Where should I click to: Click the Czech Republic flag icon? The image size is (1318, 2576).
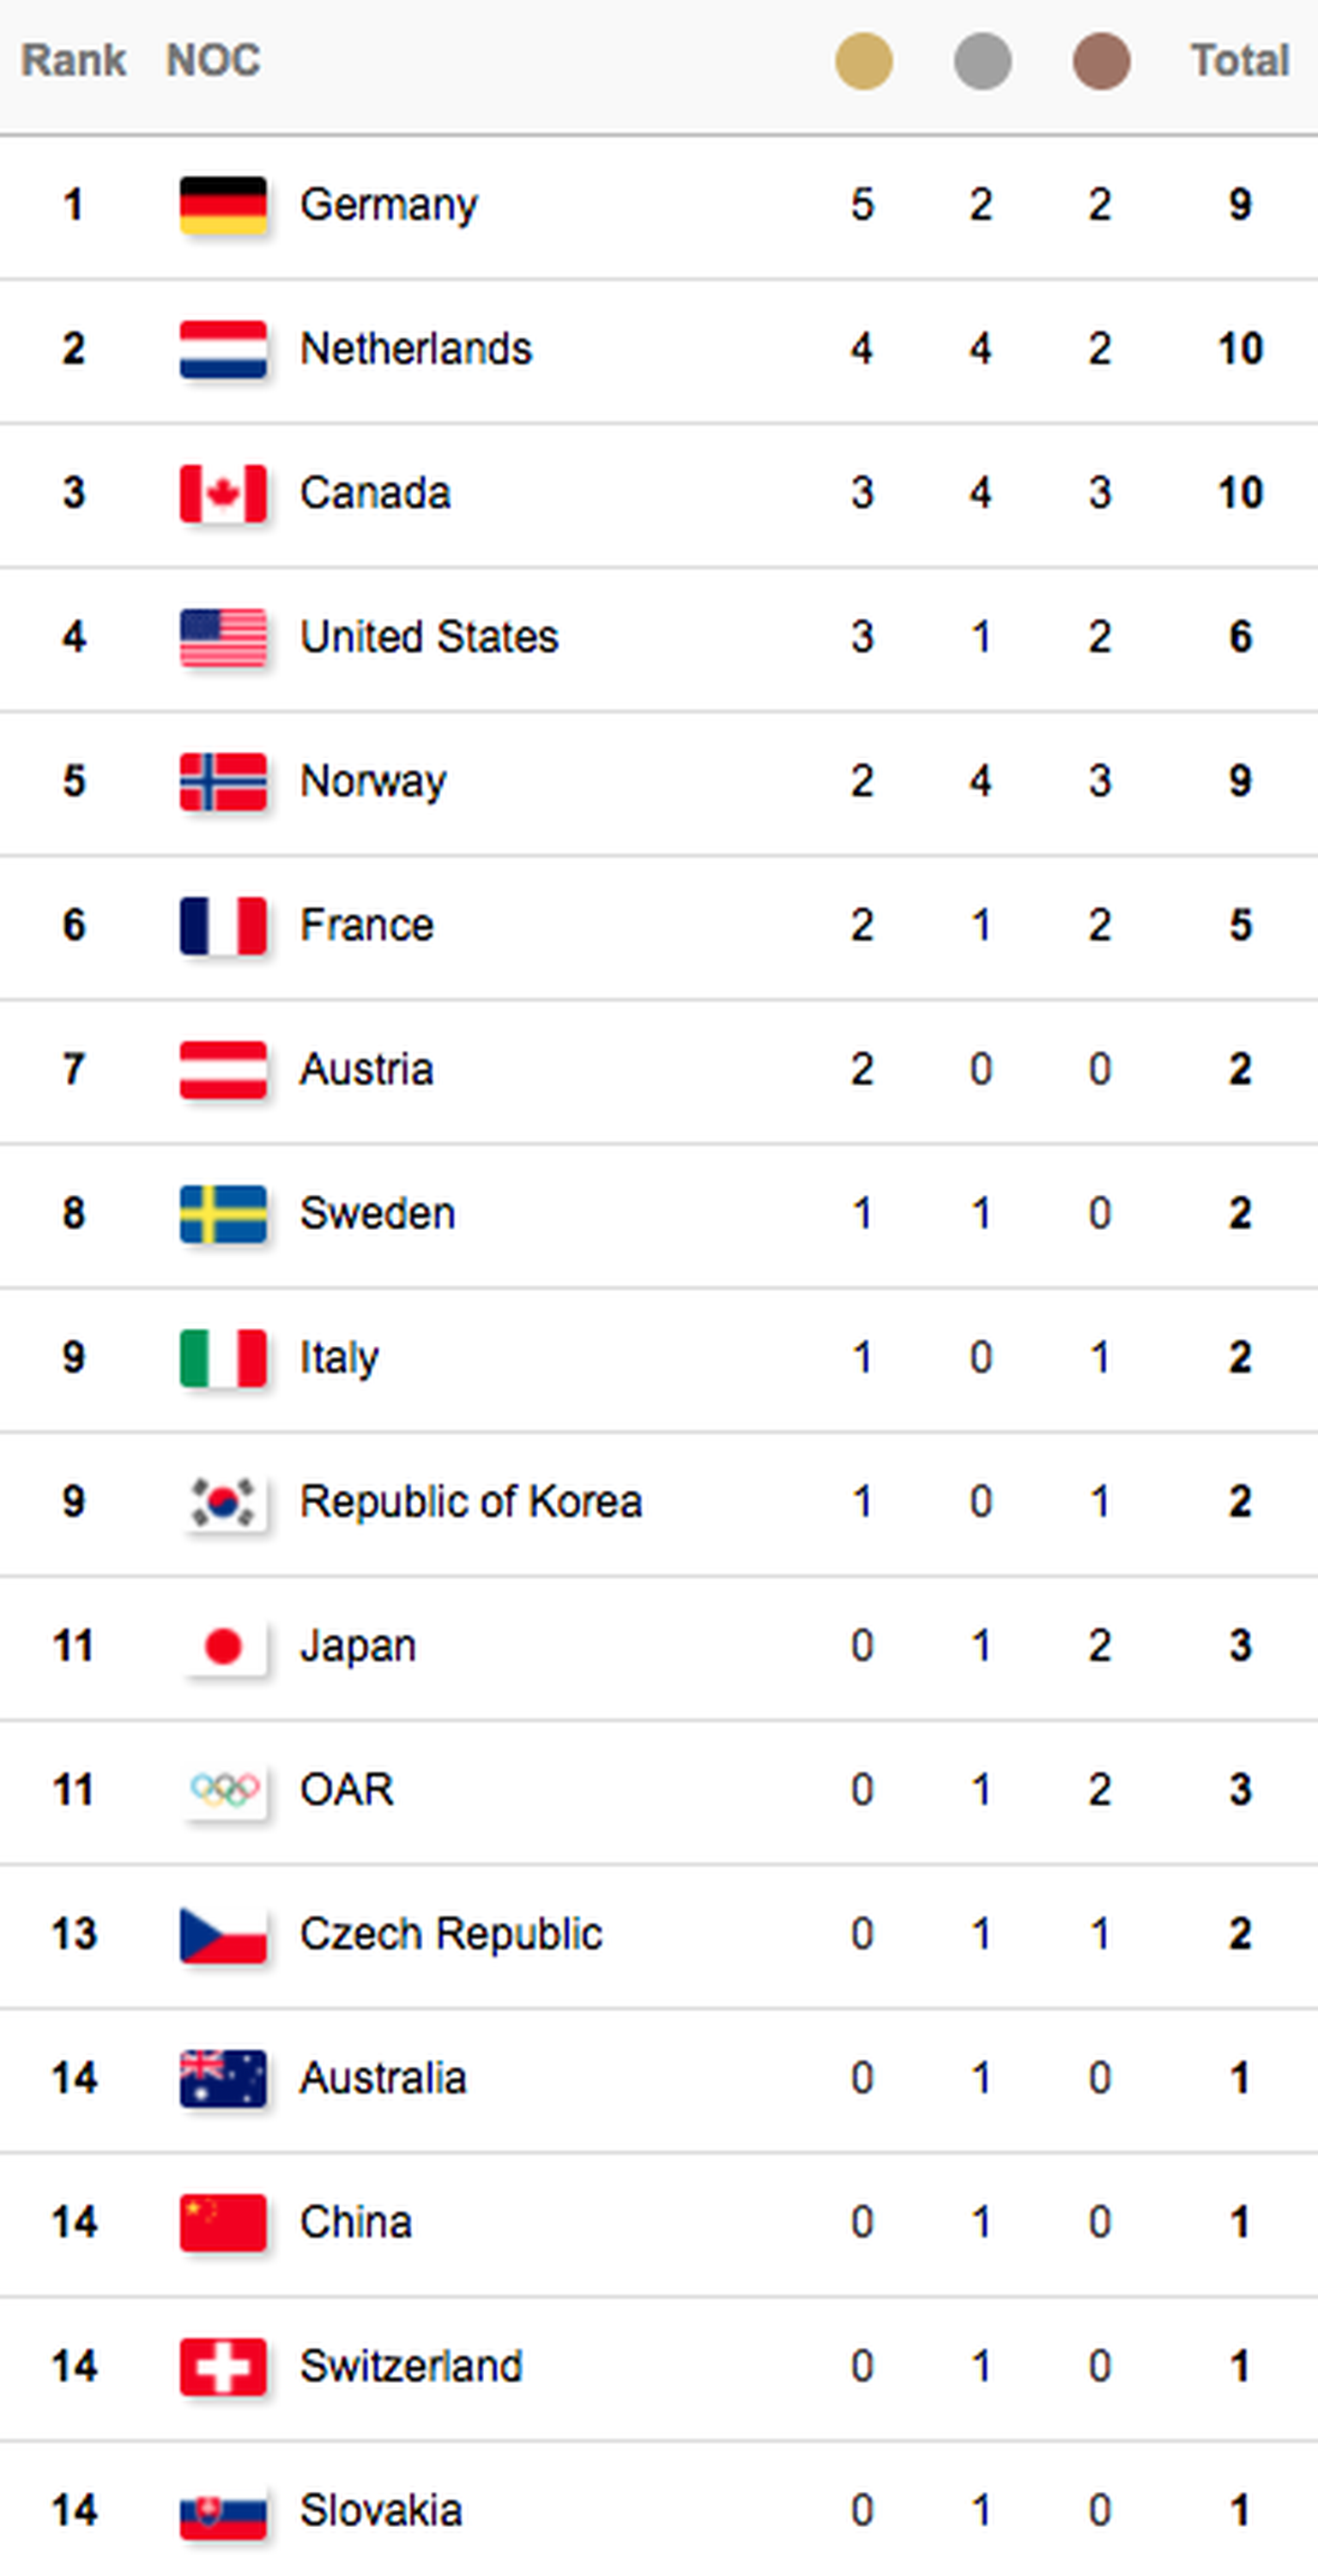[223, 1934]
